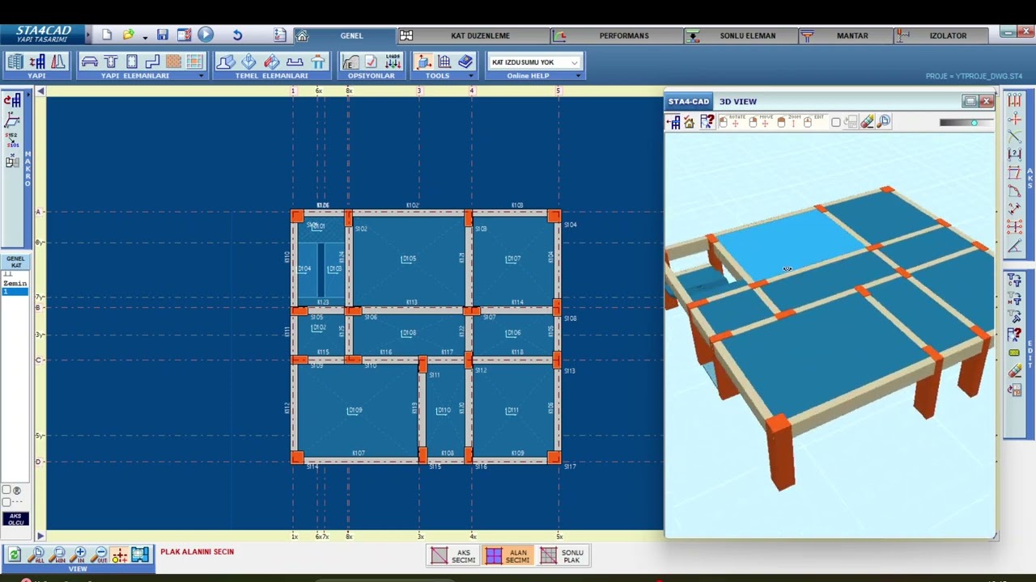The width and height of the screenshot is (1036, 582).
Task: Open the KAT IZDUSUMU YOK dropdown
Action: pos(535,62)
